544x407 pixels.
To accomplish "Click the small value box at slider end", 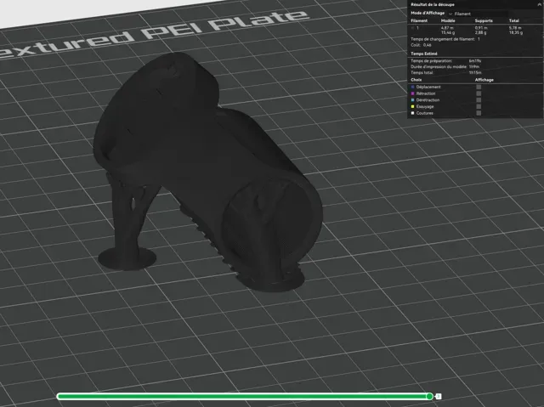I will point(439,396).
